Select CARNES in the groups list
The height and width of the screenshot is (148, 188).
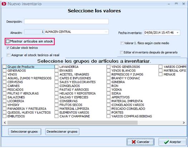tap(14, 86)
